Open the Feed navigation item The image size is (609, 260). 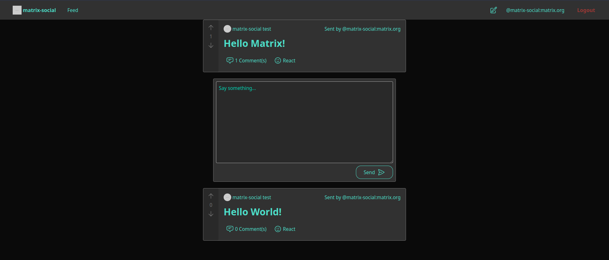73,10
